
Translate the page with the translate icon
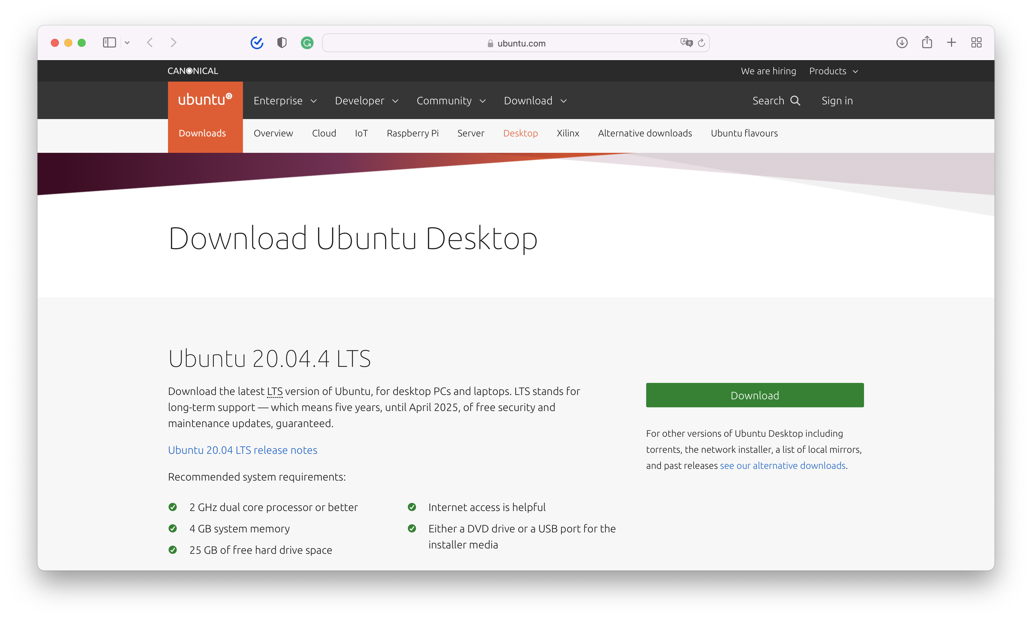tap(686, 42)
